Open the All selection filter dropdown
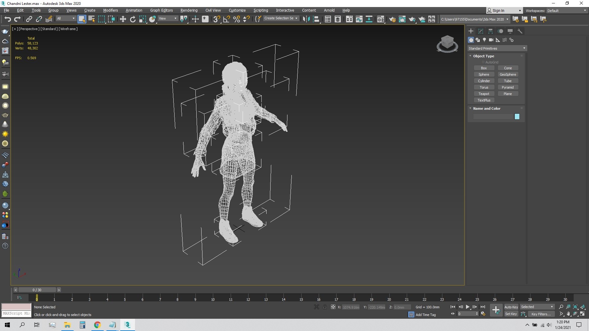This screenshot has width=589, height=331. tap(66, 19)
